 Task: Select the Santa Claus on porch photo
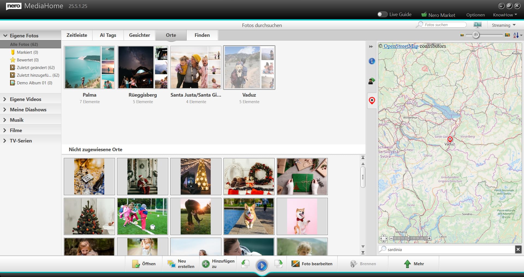click(x=143, y=177)
